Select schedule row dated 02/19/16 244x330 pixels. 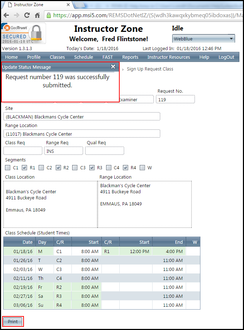pyautogui.click(x=102, y=287)
